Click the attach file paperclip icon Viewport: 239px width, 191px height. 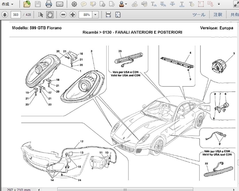pyautogui.click(x=135, y=4)
